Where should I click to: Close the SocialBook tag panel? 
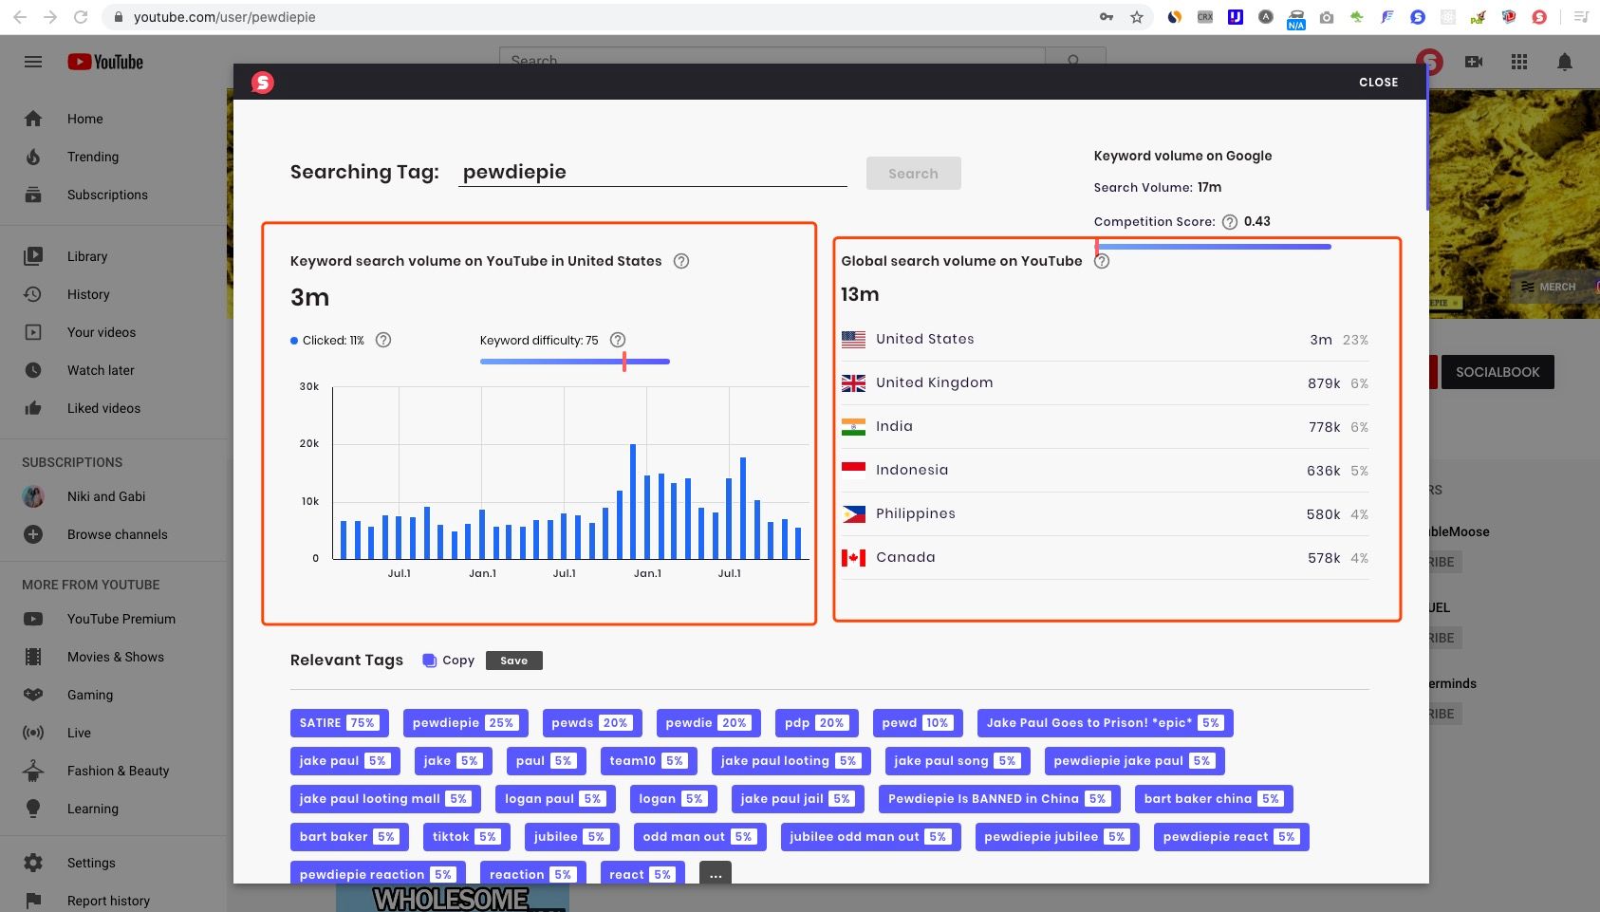tap(1378, 83)
